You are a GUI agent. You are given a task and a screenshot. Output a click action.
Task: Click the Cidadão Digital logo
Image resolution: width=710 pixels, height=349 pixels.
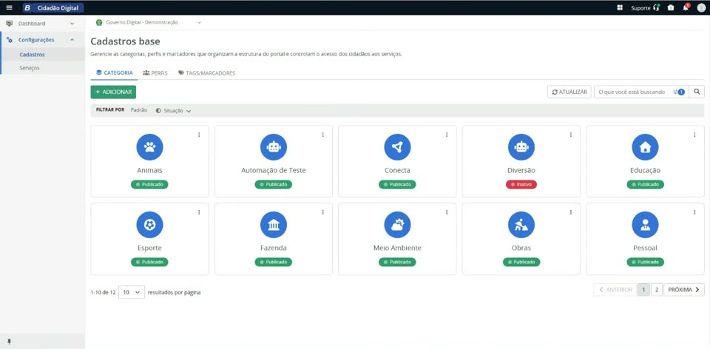(53, 7)
